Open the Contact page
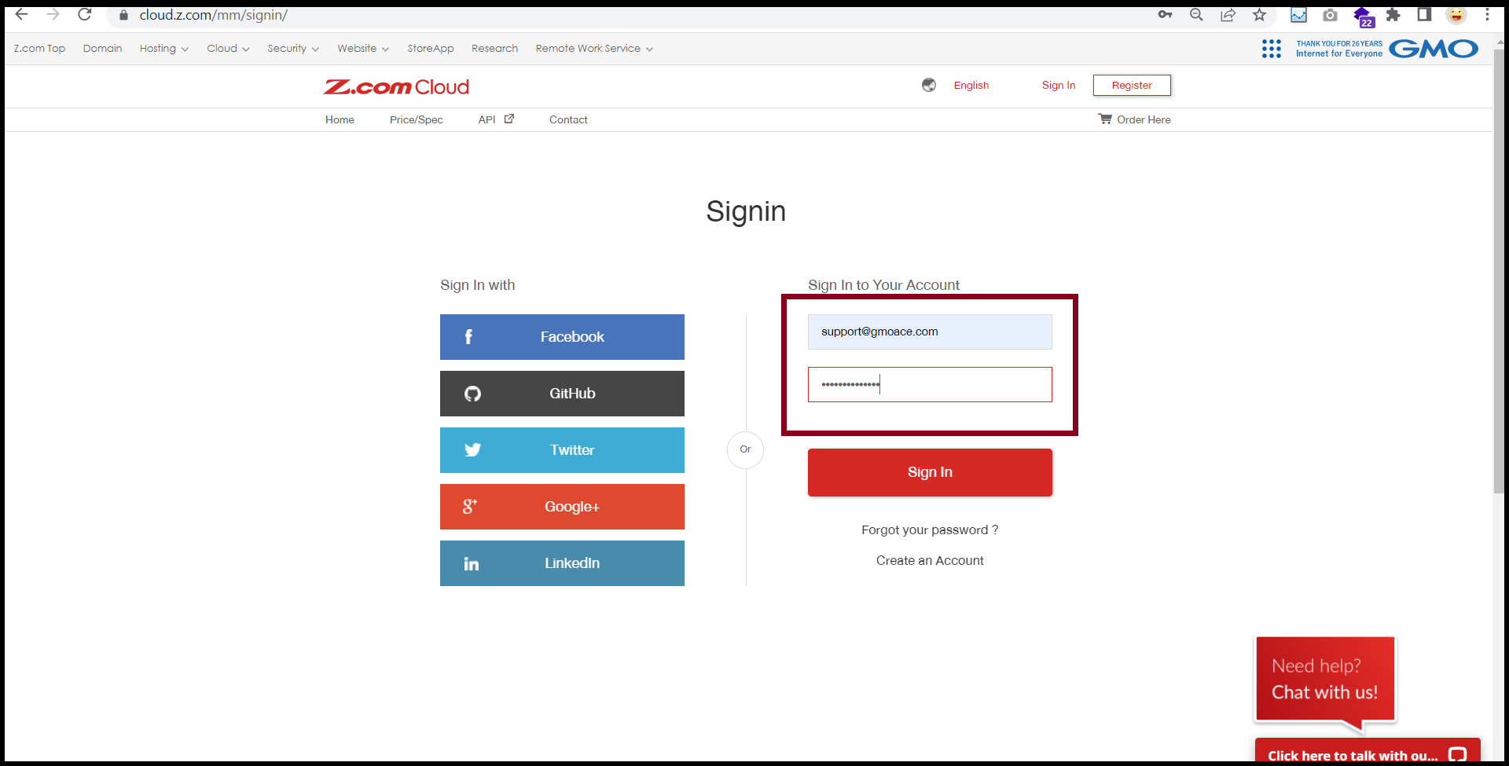 (568, 119)
